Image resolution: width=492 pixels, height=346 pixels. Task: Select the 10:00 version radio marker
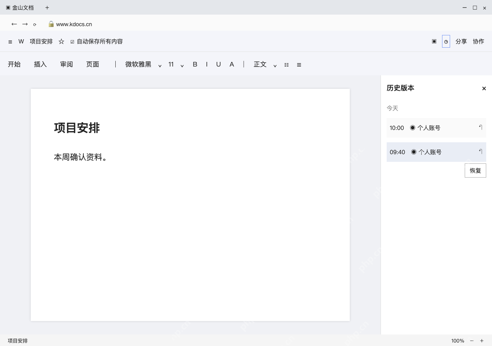tap(412, 128)
